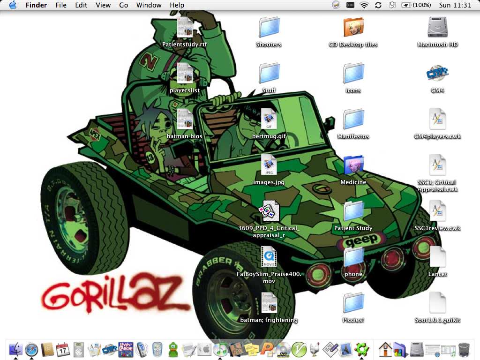Launch Livin' Large in the Dock

(x=126, y=349)
